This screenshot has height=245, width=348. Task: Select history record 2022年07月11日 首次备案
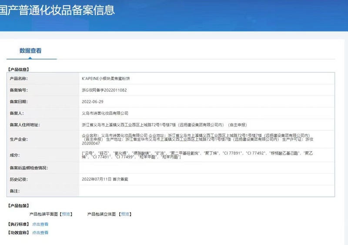tap(105, 179)
